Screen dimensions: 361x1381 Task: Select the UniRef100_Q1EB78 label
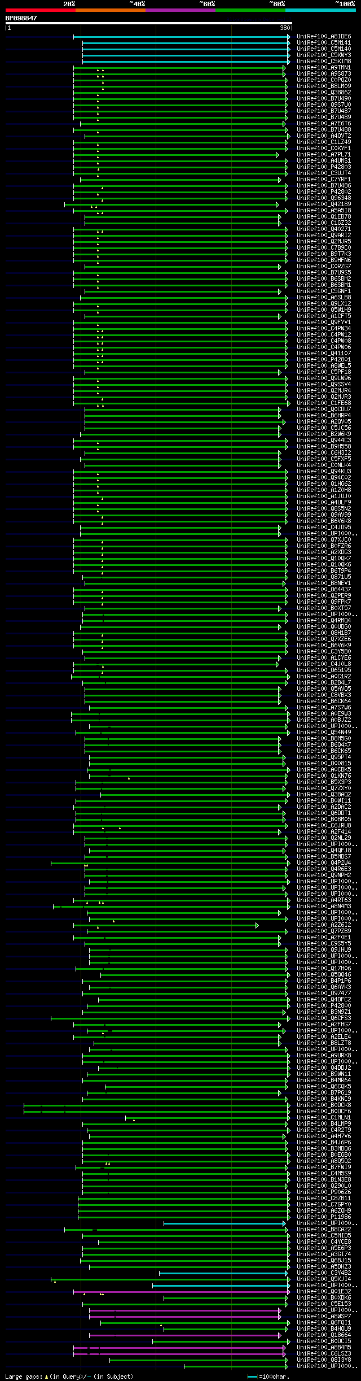coord(324,217)
